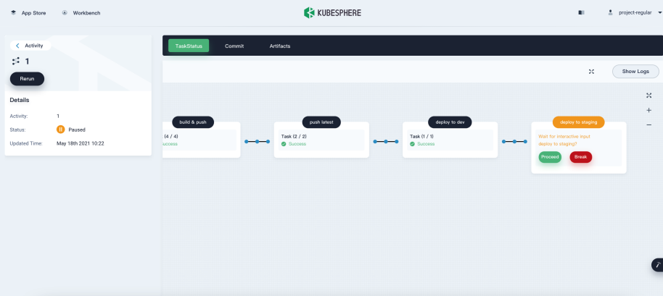
Task: Click the user avatar icon
Action: tap(610, 12)
